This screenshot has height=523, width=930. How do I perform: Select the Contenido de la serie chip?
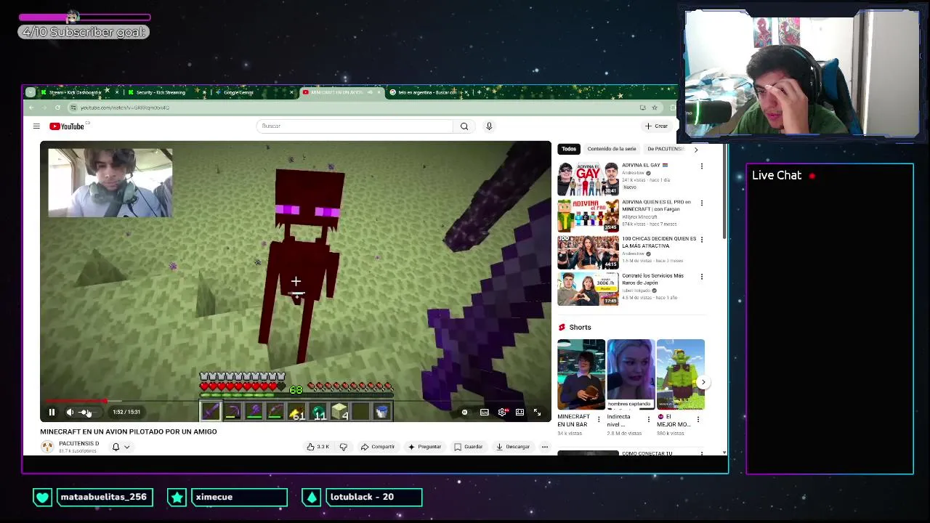pyautogui.click(x=612, y=149)
